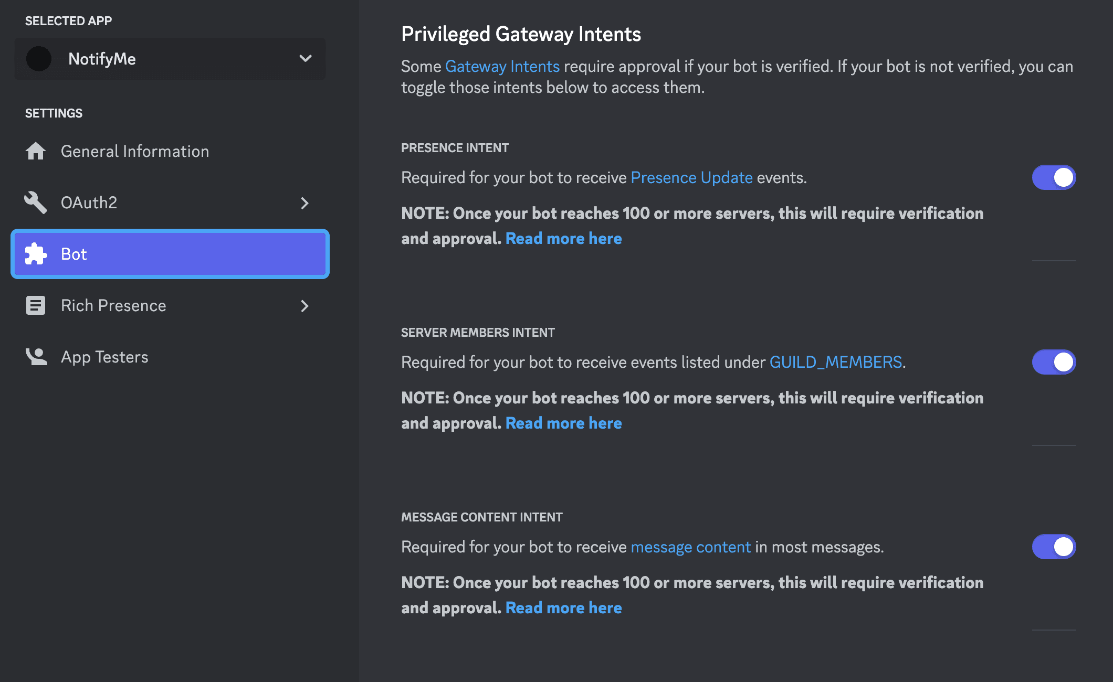Expand the OAuth2 submenu chevron
The height and width of the screenshot is (682, 1113).
(304, 203)
